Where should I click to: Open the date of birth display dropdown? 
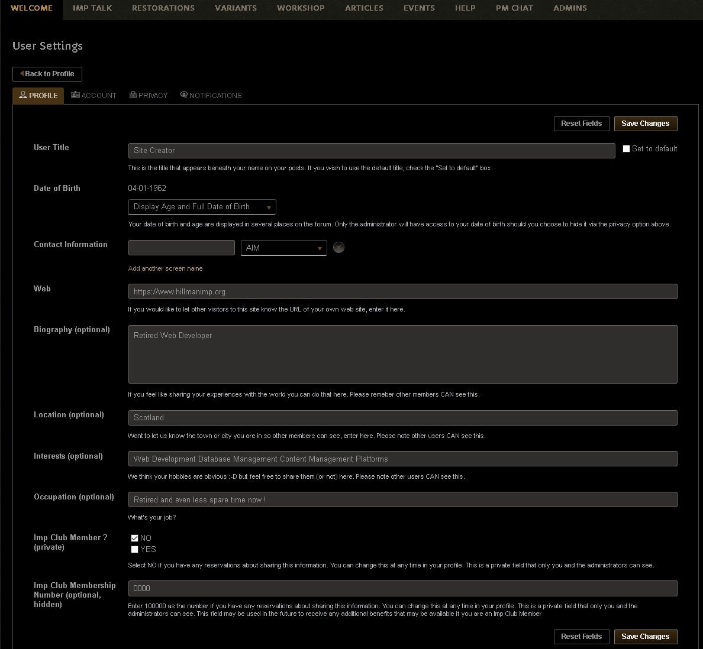click(202, 207)
